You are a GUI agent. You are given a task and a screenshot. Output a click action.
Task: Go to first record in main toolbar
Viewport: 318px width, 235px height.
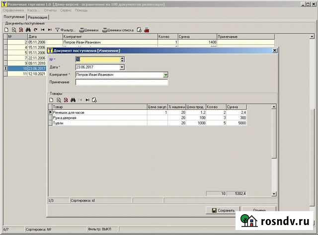tap(43, 30)
